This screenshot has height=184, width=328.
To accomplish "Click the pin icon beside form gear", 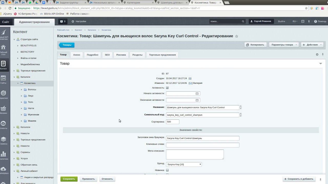I will coord(323,54).
